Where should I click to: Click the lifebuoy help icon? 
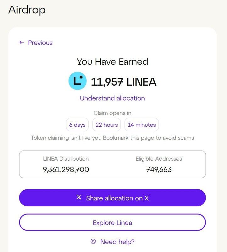click(x=93, y=241)
